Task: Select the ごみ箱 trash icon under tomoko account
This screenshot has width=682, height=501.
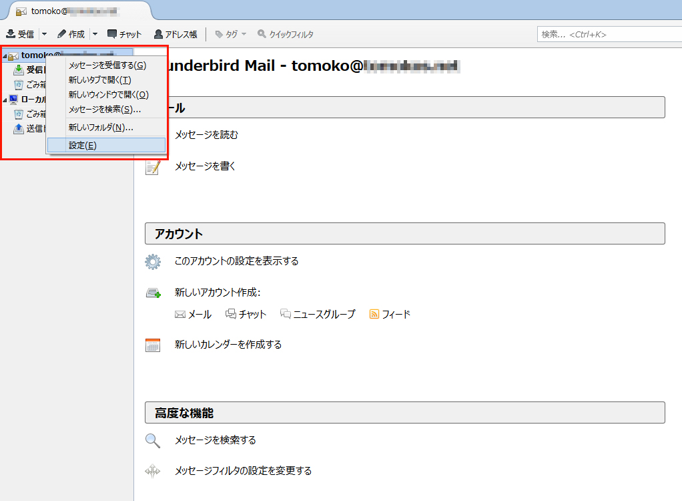Action: [x=18, y=84]
